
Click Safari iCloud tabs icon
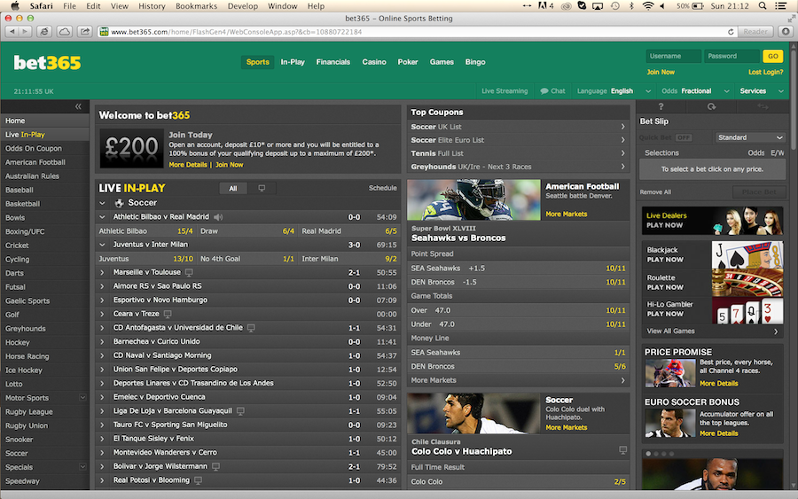click(65, 32)
